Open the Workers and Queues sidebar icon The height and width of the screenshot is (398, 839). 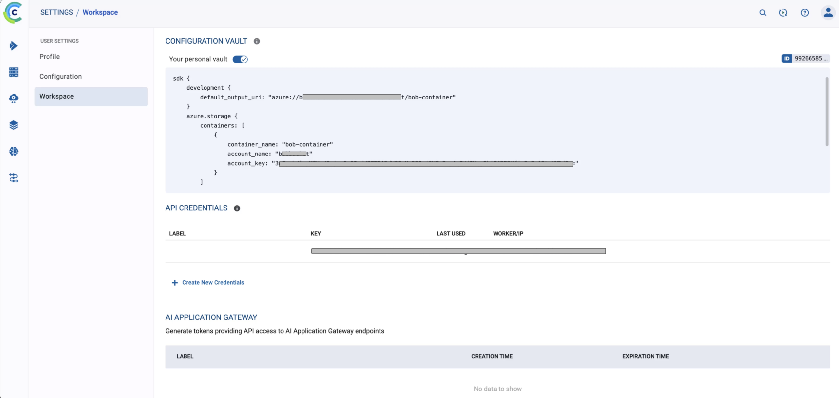13,178
